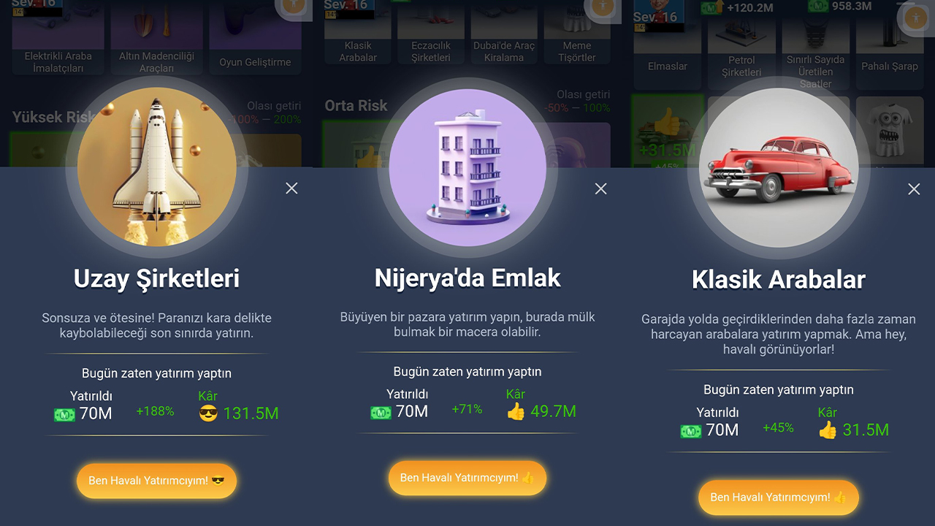
Task: Tap the space shuttle icon
Action: click(156, 169)
